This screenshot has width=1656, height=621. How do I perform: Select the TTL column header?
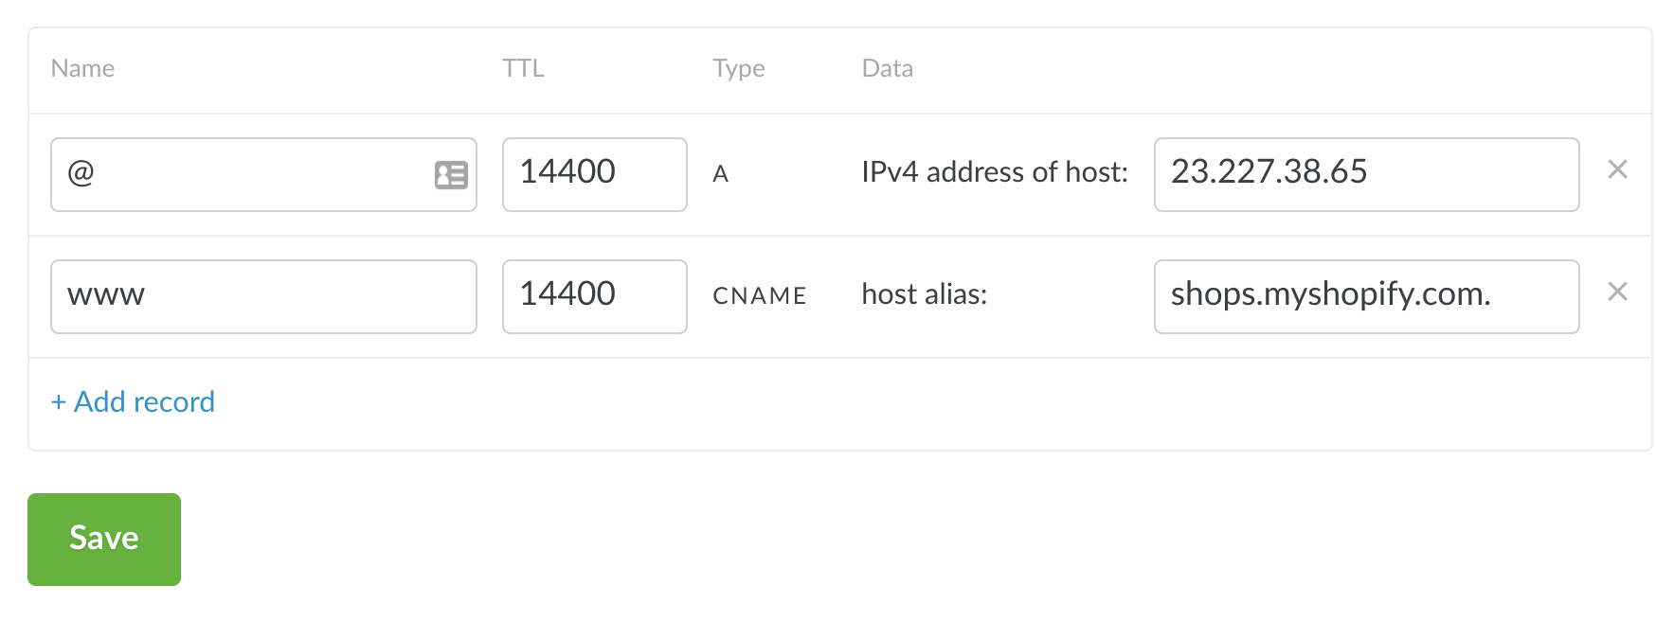click(x=523, y=68)
